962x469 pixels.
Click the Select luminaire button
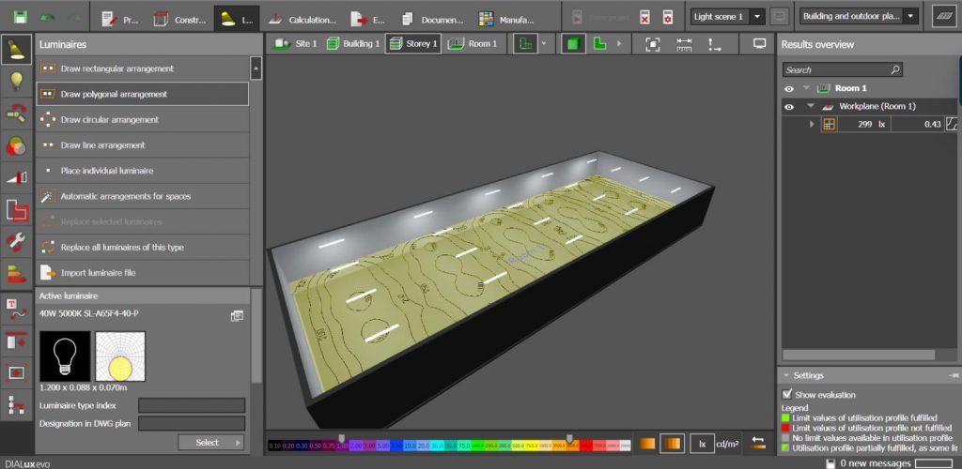pos(211,442)
